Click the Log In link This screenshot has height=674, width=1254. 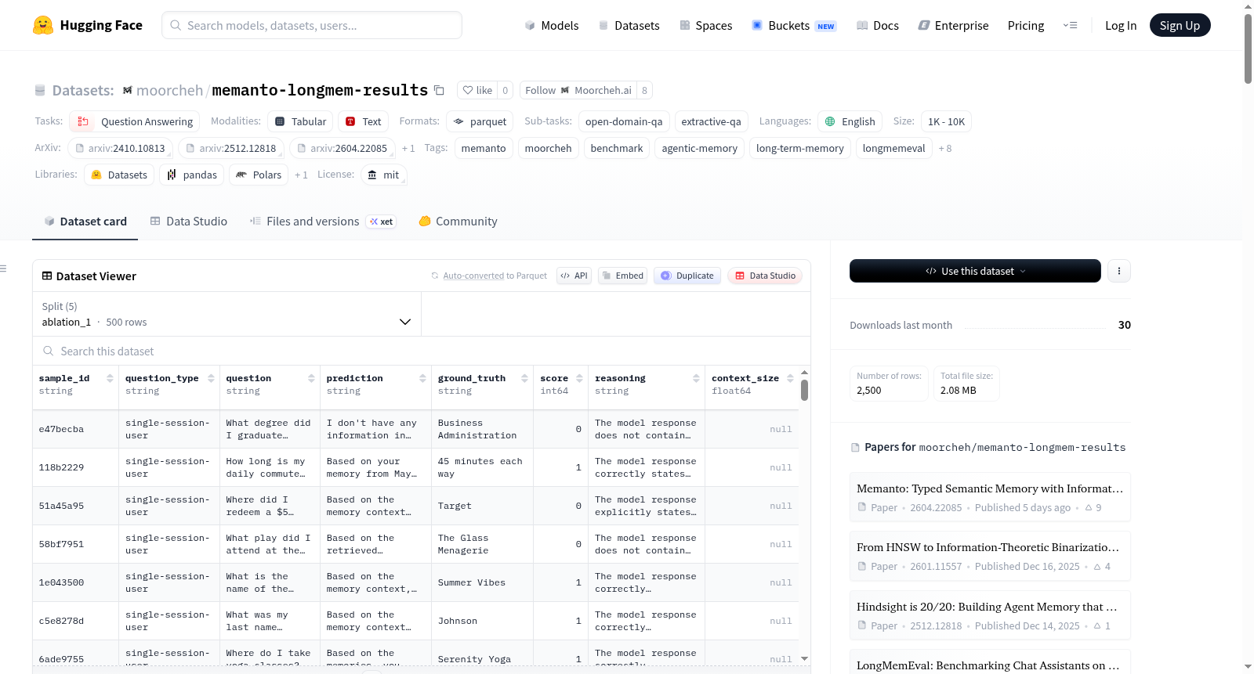(1120, 25)
